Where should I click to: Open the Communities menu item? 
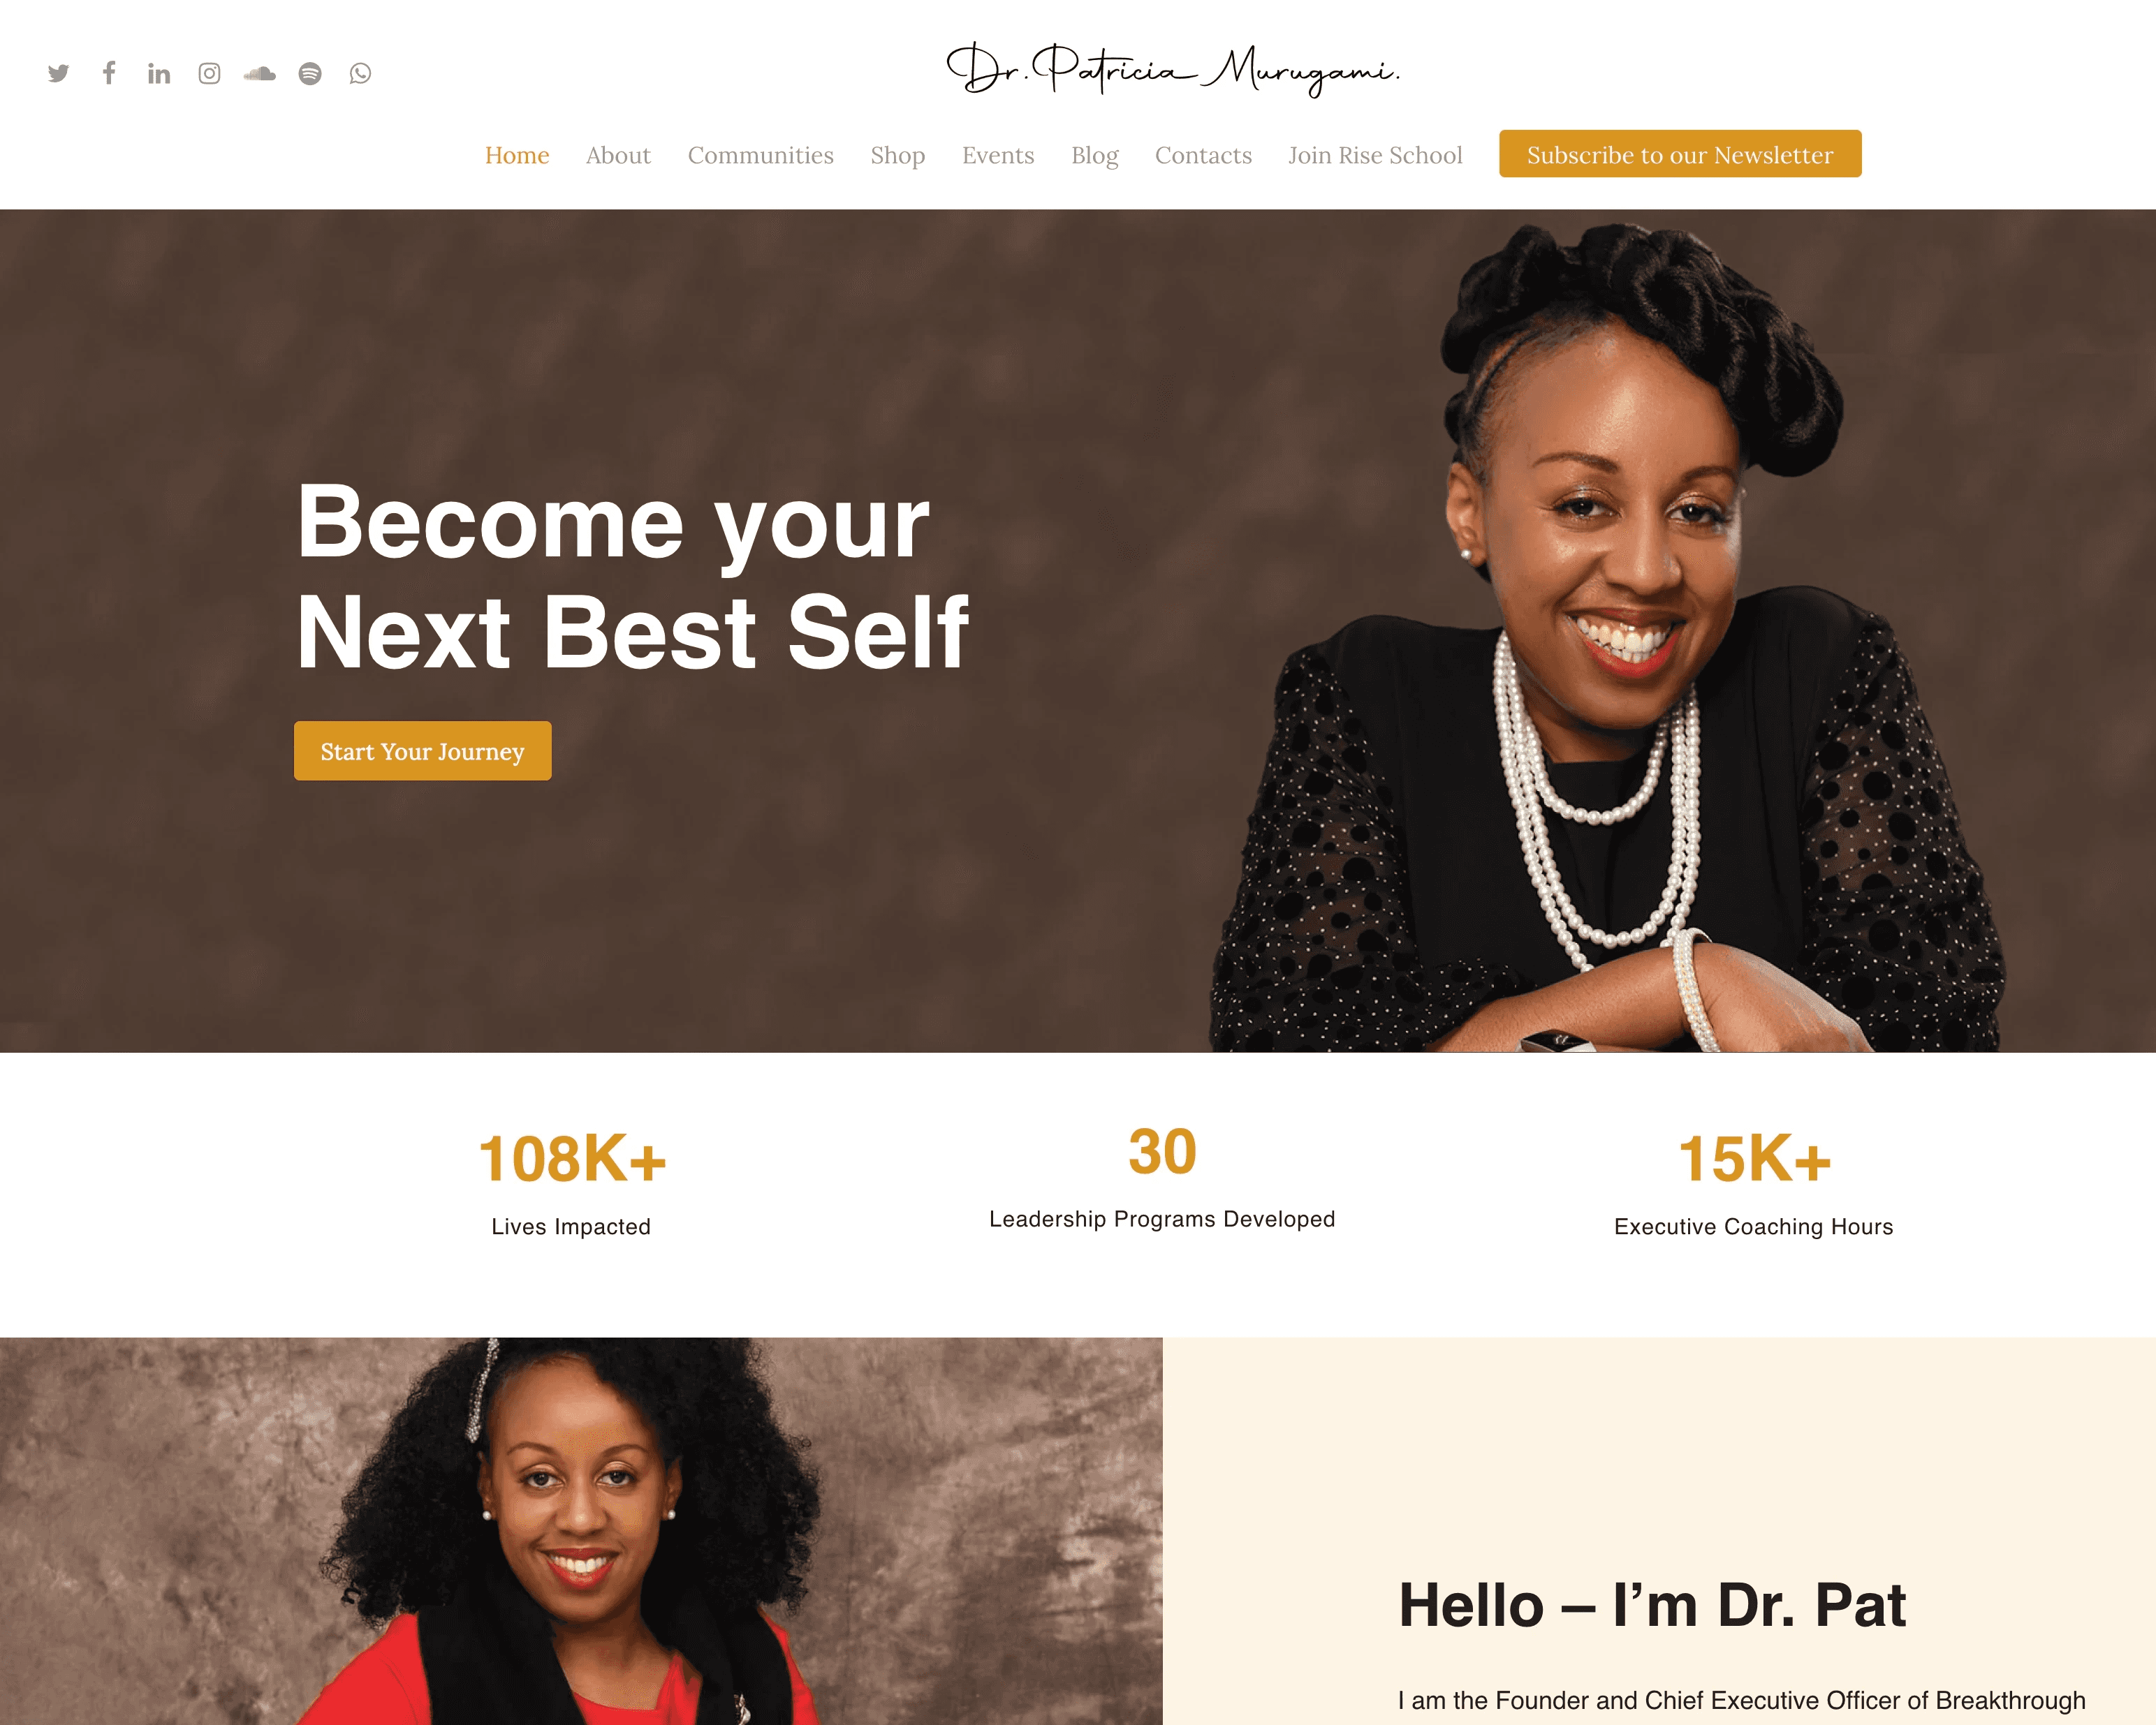click(x=760, y=155)
